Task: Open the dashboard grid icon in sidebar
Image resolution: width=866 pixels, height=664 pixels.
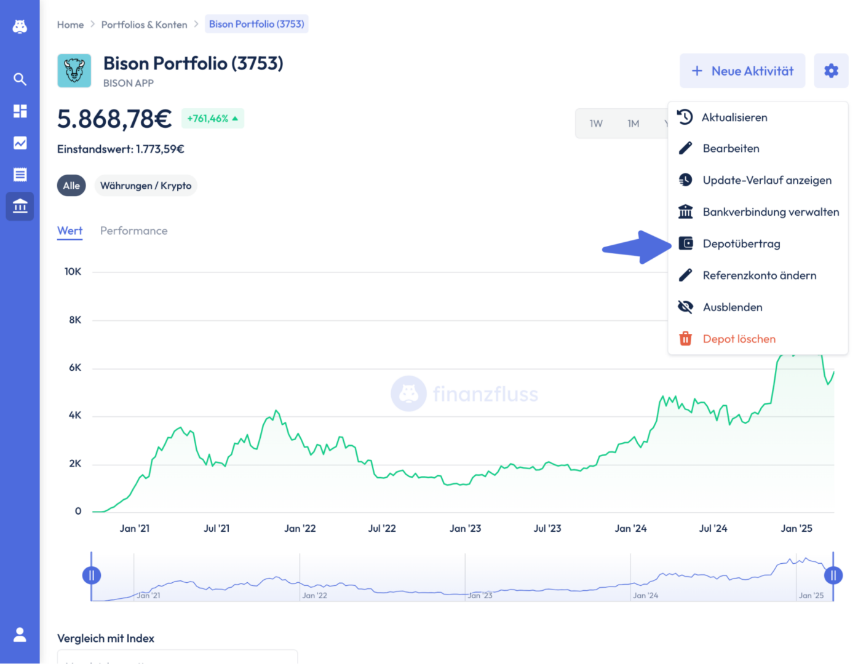Action: coord(20,111)
